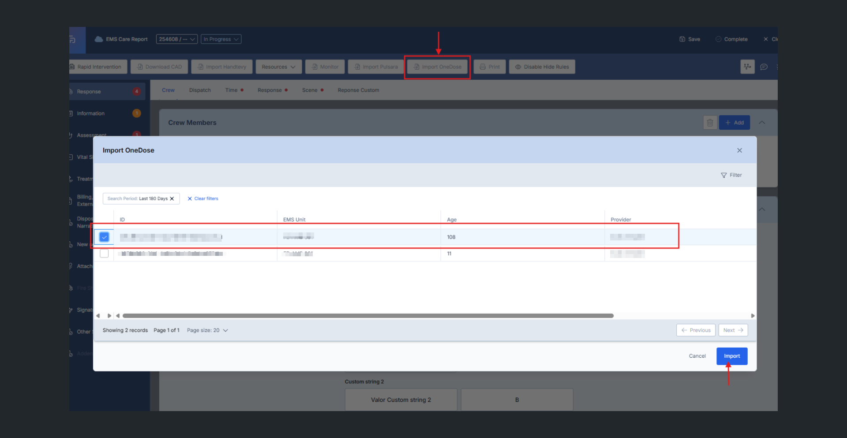
Task: Click the trash icon in Crew Members
Action: (x=710, y=123)
